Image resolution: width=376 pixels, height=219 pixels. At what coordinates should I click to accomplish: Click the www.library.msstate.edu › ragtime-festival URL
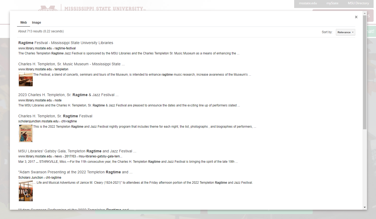coord(47,48)
